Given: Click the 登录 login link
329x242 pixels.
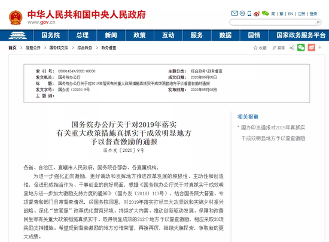Looking at the screenshot, I should (313, 14).
